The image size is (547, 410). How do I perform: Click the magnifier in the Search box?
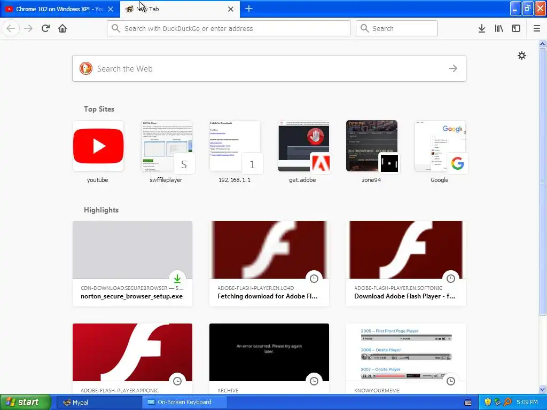[x=364, y=28]
